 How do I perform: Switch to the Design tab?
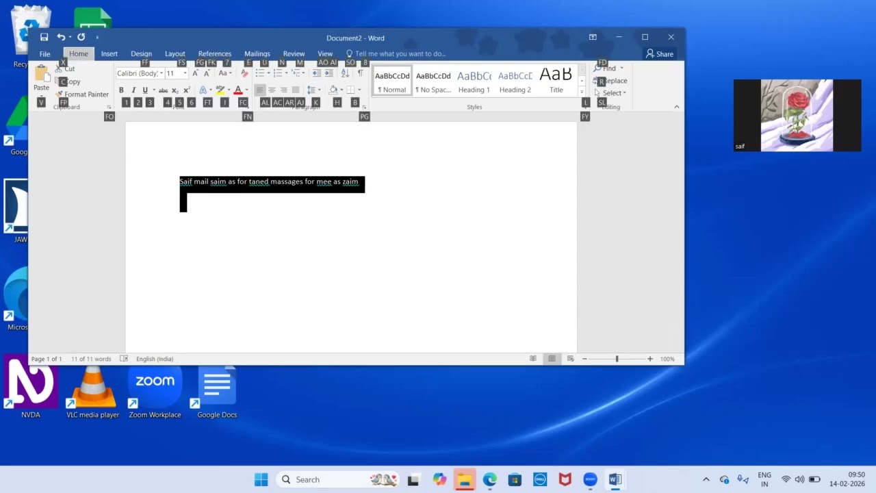(x=141, y=53)
